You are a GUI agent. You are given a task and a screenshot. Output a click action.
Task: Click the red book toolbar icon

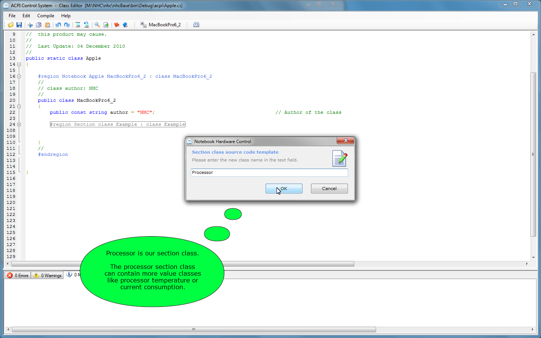coord(117,25)
